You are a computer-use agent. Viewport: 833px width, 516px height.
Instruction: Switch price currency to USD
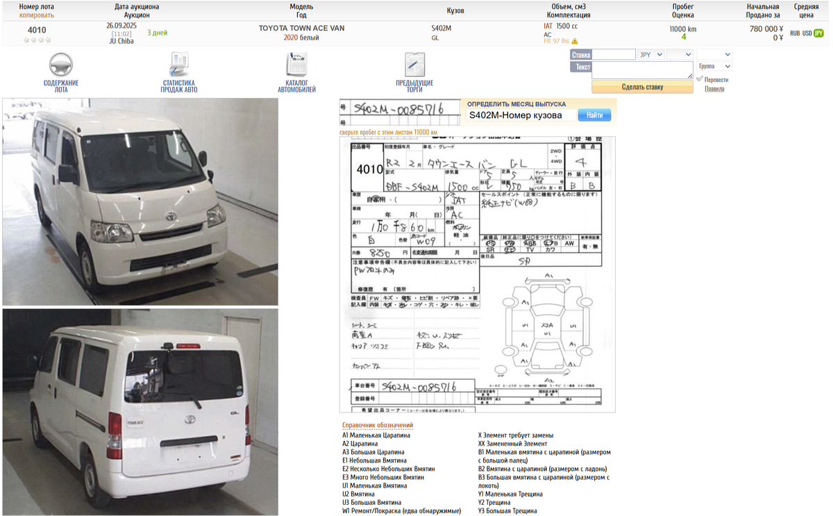click(807, 33)
